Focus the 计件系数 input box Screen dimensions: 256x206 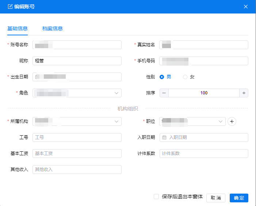coord(204,153)
